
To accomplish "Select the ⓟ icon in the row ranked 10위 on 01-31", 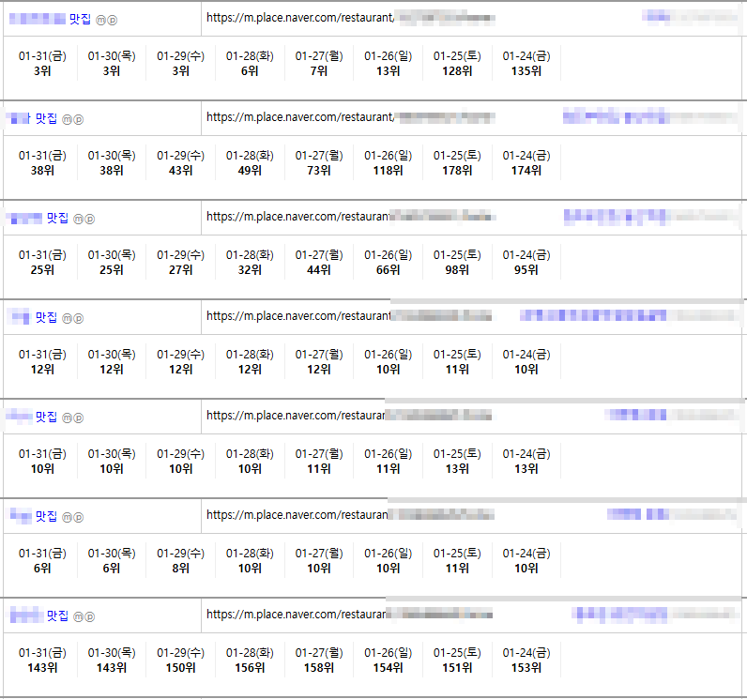I will 79,418.
